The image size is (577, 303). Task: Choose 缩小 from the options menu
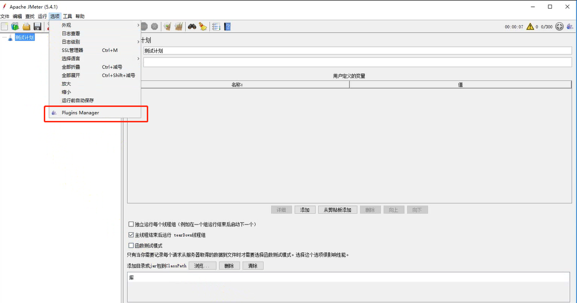tap(95, 92)
